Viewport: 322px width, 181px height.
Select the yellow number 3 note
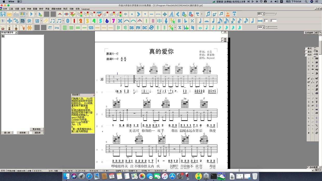click(x=87, y=21)
